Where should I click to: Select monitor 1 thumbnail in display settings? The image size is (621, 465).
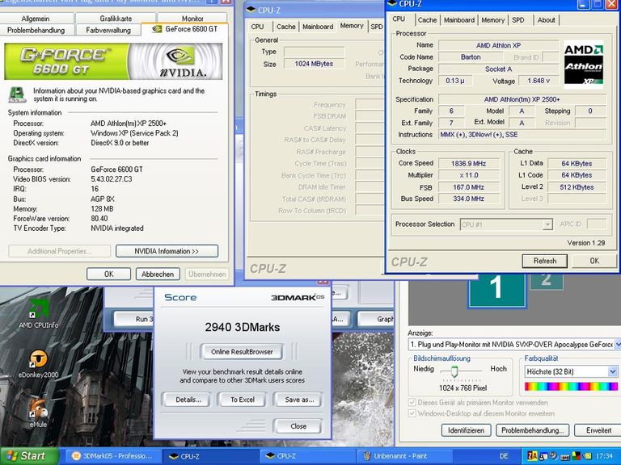[x=497, y=289]
